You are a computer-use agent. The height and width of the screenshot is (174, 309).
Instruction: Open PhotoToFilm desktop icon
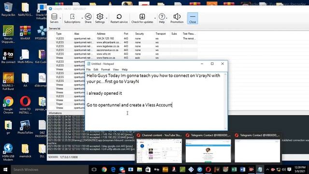coord(25,127)
